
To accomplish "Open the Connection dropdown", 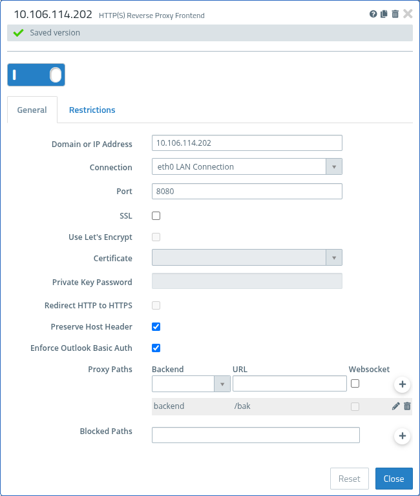I will coord(247,166).
